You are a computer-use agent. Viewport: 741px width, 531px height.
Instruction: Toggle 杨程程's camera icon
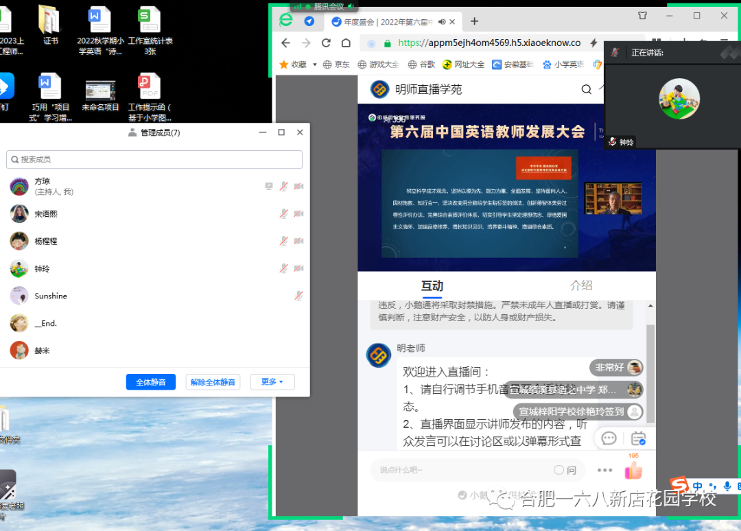coord(298,241)
